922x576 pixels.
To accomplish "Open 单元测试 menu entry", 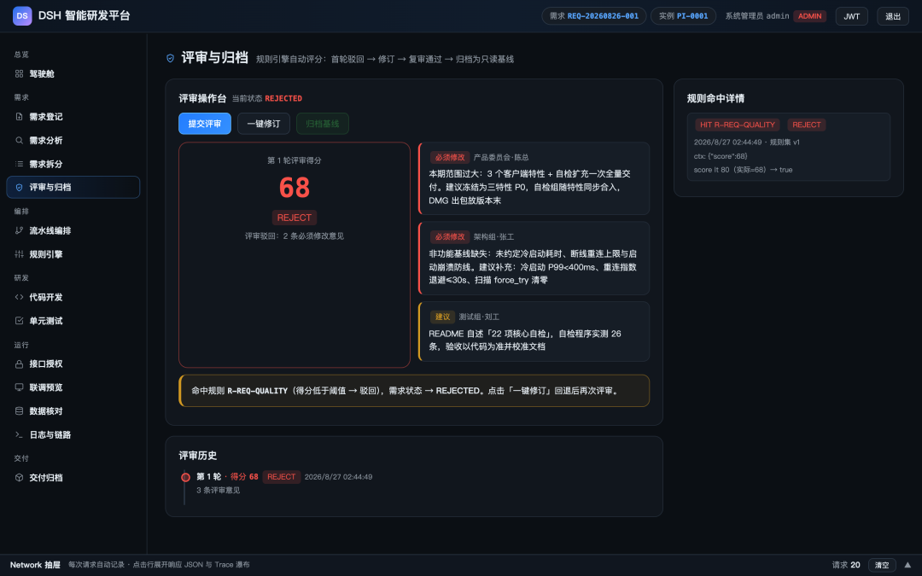I will (73, 321).
